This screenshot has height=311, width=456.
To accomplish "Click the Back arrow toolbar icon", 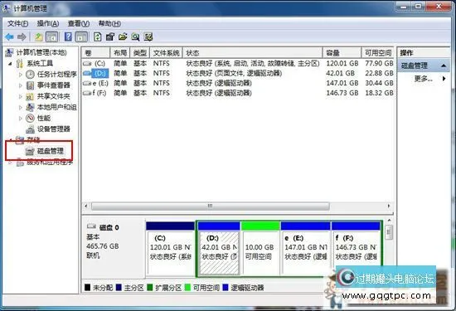I will (9, 37).
